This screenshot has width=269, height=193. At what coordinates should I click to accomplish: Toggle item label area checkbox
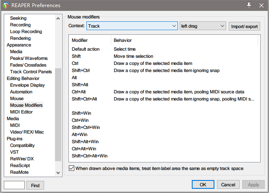click(71, 168)
